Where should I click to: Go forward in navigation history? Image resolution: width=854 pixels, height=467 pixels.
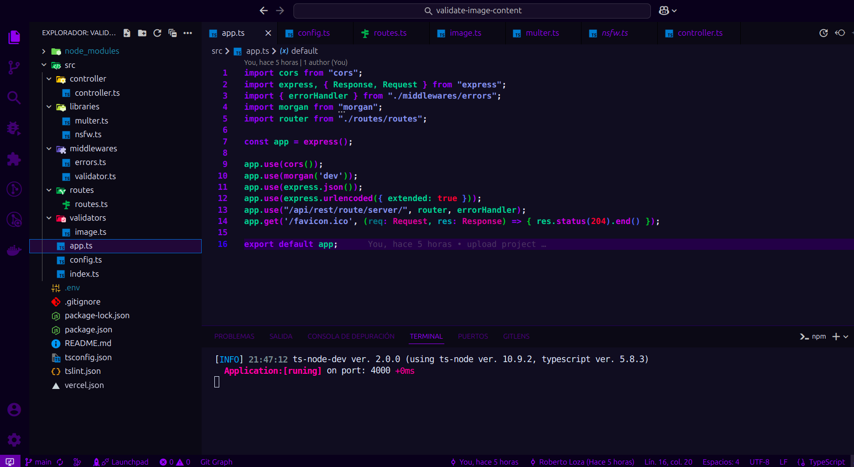coord(280,10)
